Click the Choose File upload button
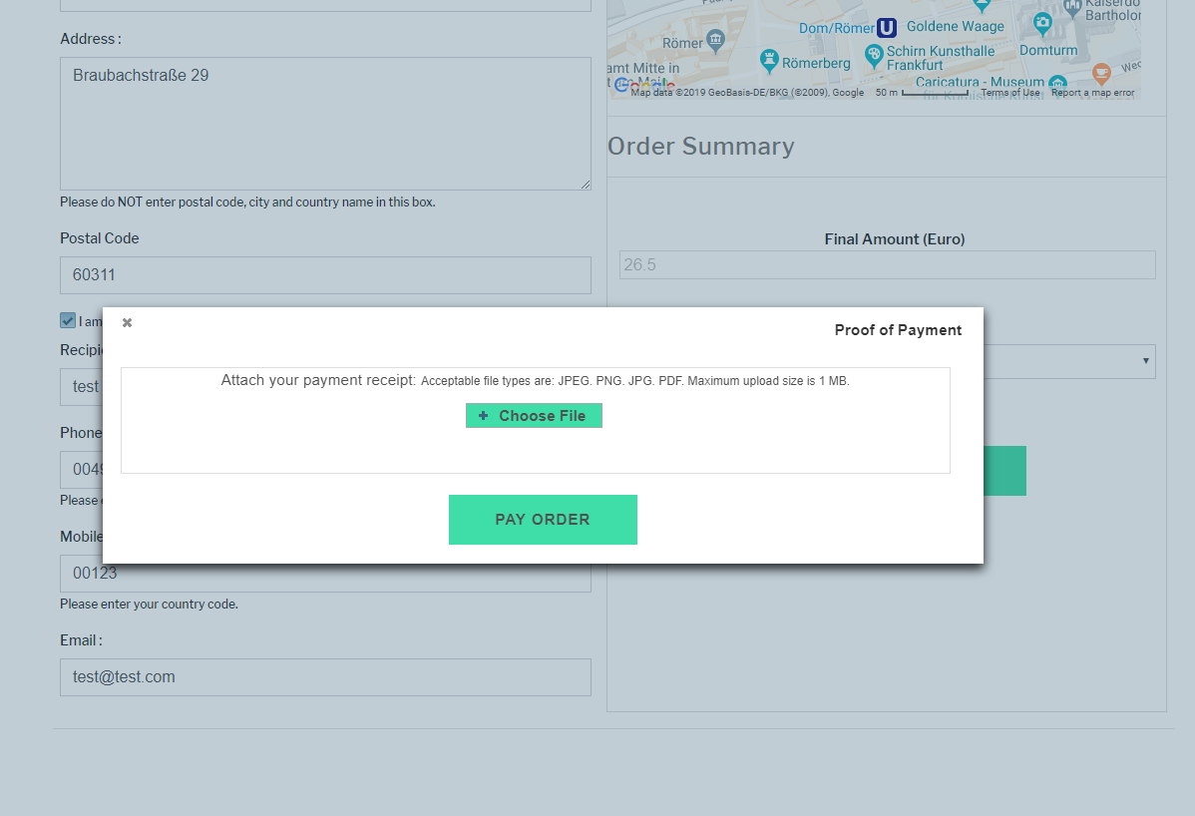 534,416
